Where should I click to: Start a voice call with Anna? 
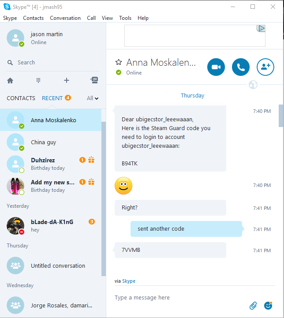pos(241,67)
